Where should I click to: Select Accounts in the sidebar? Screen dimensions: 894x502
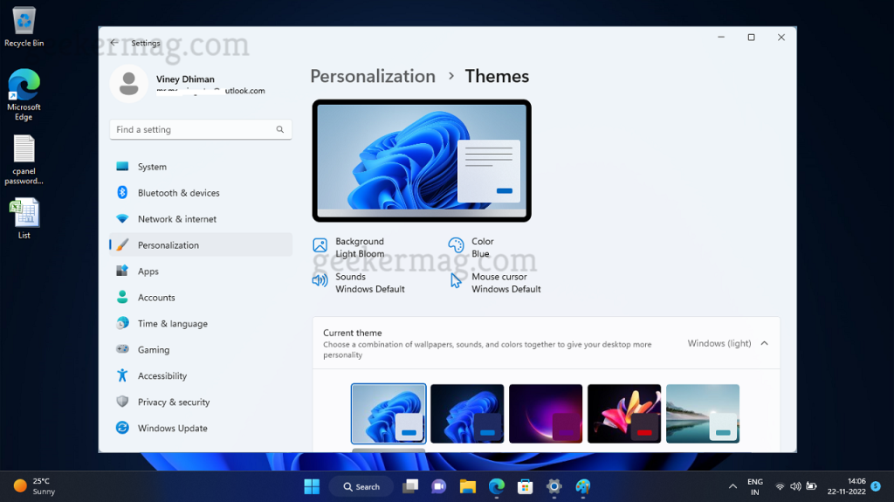[x=201, y=297]
